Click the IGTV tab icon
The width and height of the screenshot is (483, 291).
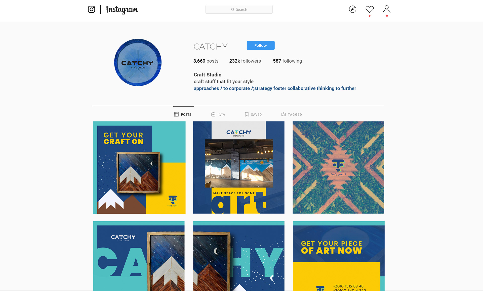click(213, 114)
